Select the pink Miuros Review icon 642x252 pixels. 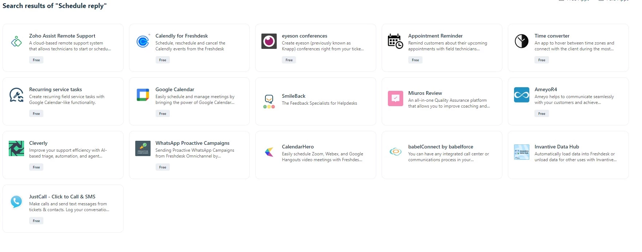[395, 98]
